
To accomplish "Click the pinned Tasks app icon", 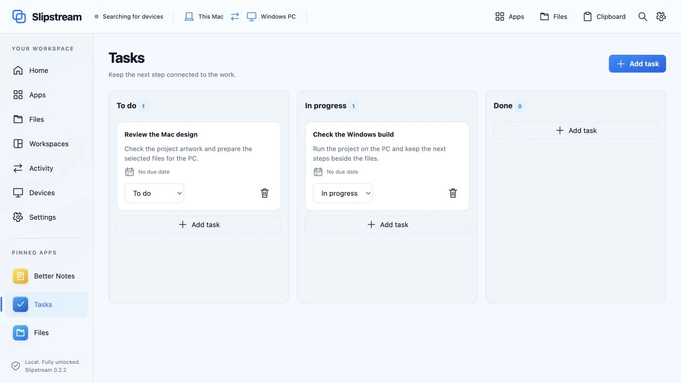I will point(20,305).
